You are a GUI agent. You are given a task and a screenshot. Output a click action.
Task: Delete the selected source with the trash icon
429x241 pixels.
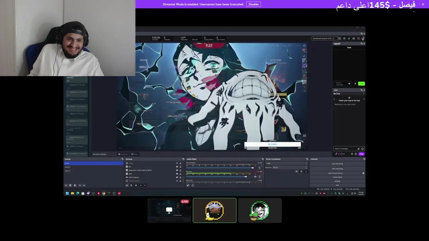131,185
